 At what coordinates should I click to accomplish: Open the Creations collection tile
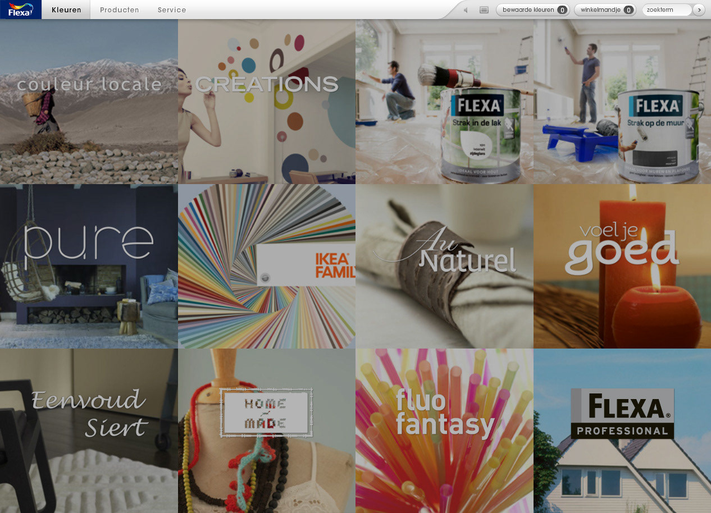[267, 102]
